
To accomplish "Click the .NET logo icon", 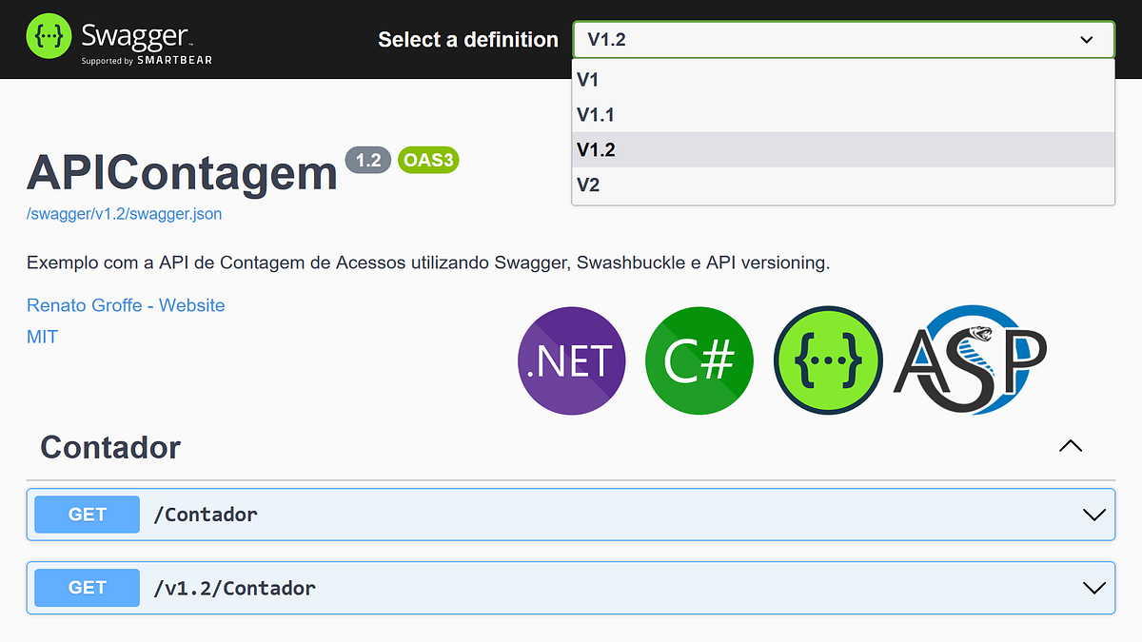I will point(571,360).
